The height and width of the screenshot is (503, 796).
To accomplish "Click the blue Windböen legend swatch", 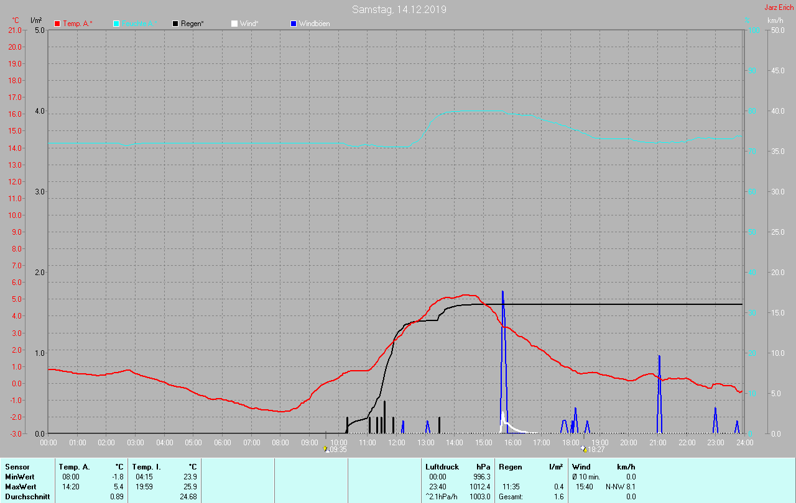I will click(x=294, y=24).
